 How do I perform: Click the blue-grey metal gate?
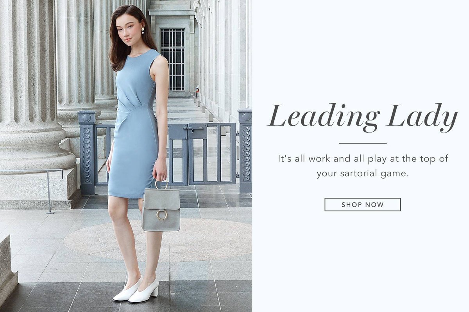pyautogui.click(x=203, y=154)
